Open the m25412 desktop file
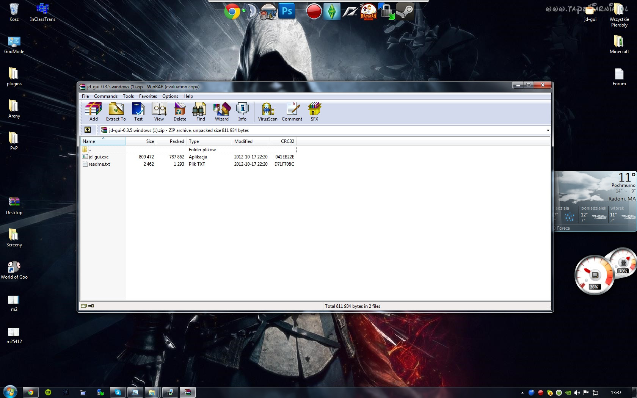 (14, 335)
